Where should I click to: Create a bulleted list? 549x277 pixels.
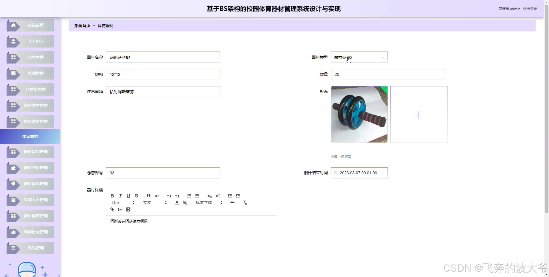pos(197,196)
